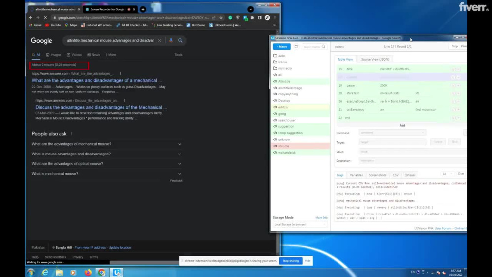Click the Description input field
This screenshot has width=492, height=277.
[413, 160]
